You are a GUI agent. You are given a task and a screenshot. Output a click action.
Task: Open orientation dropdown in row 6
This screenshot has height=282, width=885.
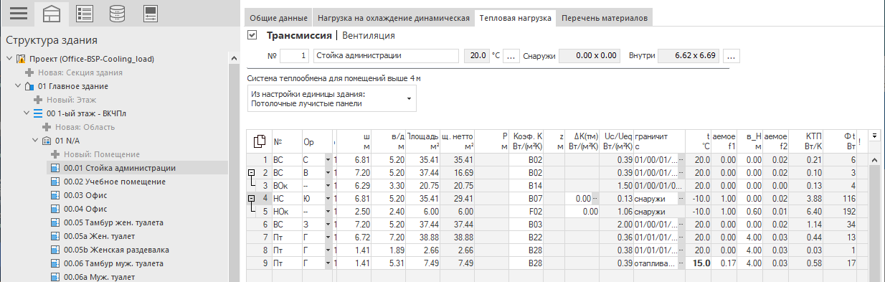point(328,224)
